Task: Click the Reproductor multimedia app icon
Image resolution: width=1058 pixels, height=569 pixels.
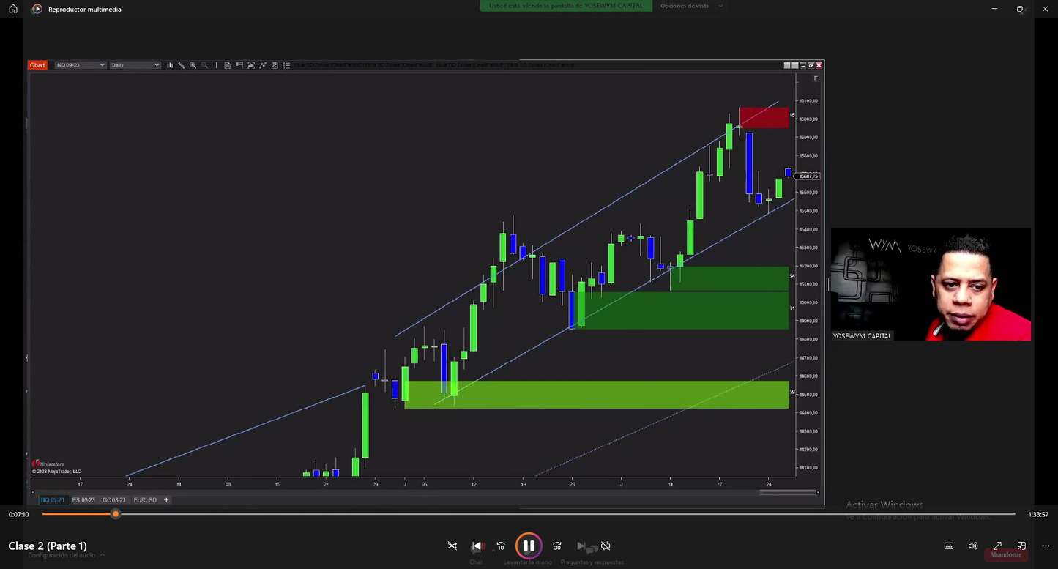Action: coord(37,9)
